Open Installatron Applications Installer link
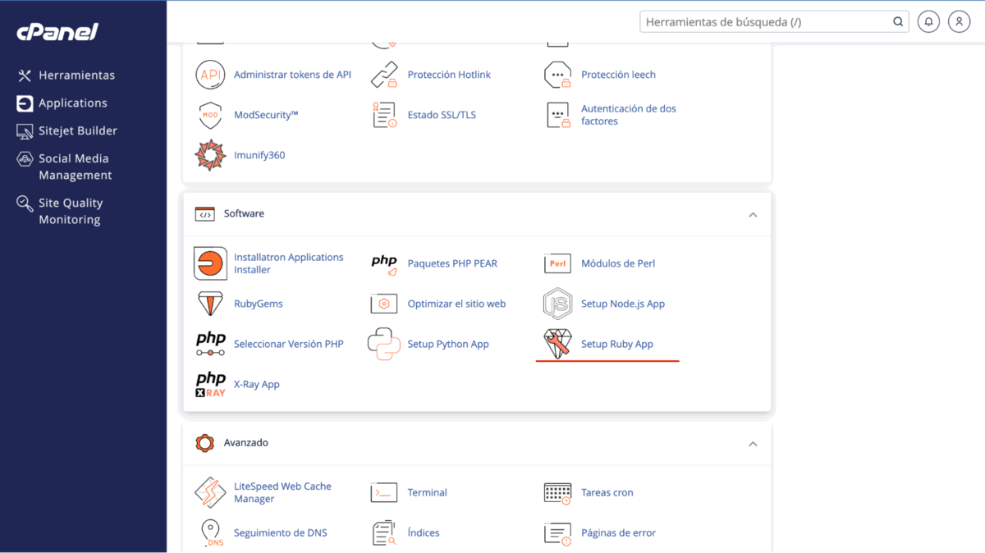The height and width of the screenshot is (553, 985). coord(289,263)
